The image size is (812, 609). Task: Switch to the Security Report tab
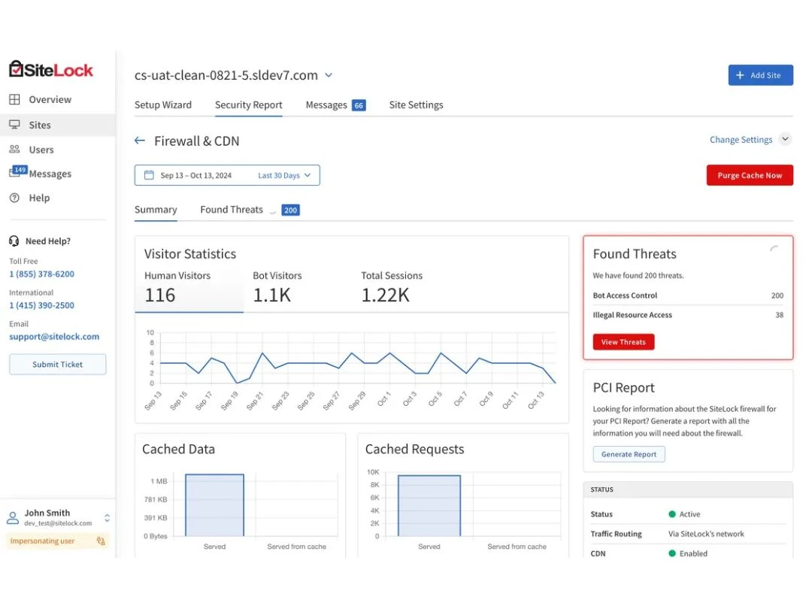pyautogui.click(x=249, y=105)
